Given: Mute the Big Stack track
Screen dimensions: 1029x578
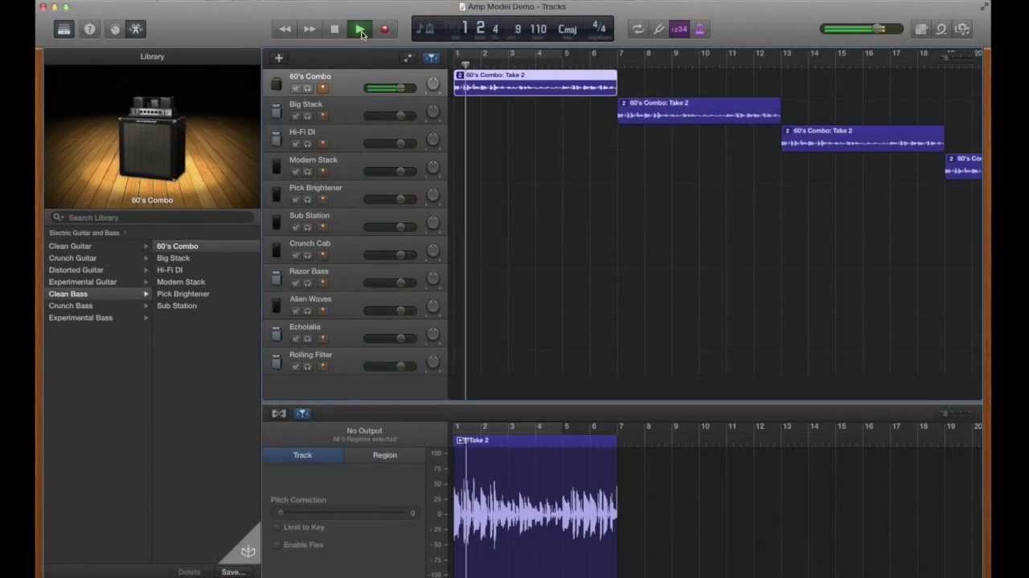Looking at the screenshot, I should [295, 116].
